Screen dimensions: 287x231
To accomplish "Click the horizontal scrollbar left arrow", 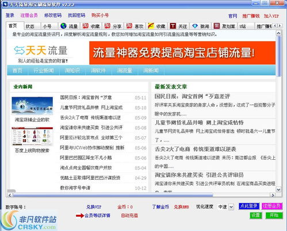I will (x=10, y=195).
